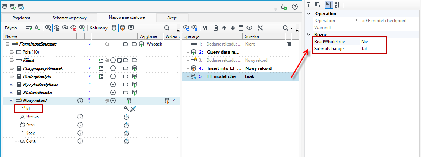Click the Nazwa column header

click(40, 36)
